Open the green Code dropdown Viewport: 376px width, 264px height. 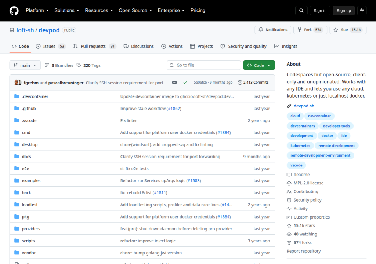point(259,65)
